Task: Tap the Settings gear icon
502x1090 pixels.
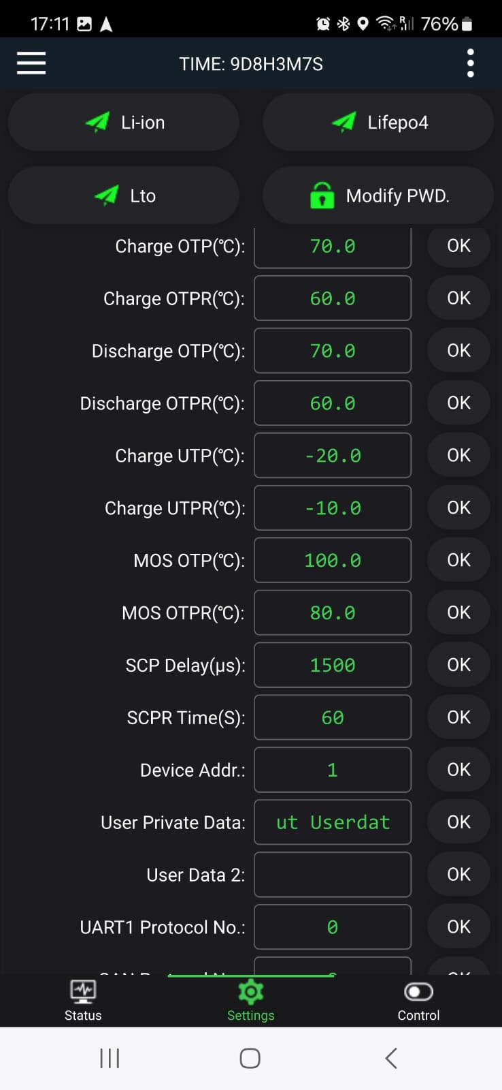Action: point(250,992)
